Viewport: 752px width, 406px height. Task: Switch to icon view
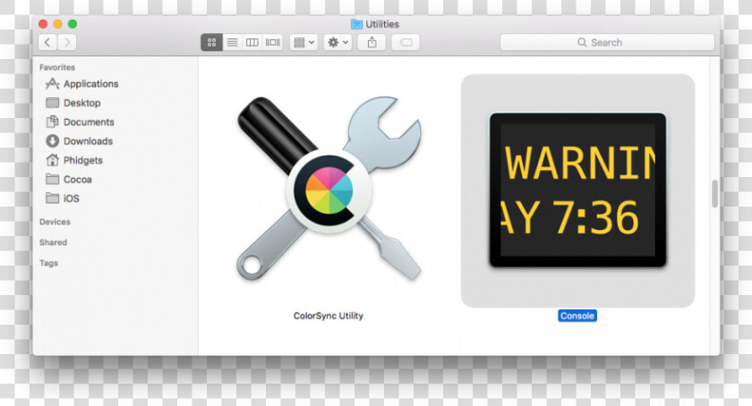point(211,42)
